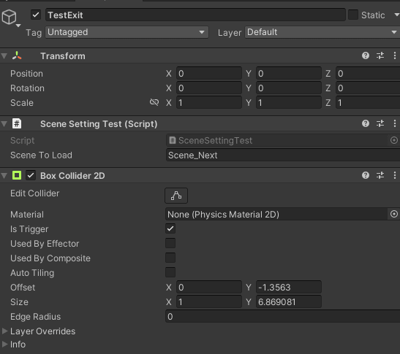Click the Transform axes icon
Image resolution: width=400 pixels, height=354 pixels.
tap(17, 55)
